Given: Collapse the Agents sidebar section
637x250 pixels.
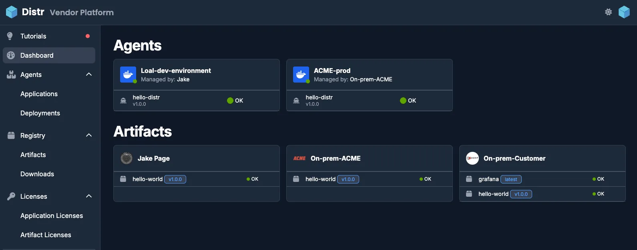Looking at the screenshot, I should (88, 74).
